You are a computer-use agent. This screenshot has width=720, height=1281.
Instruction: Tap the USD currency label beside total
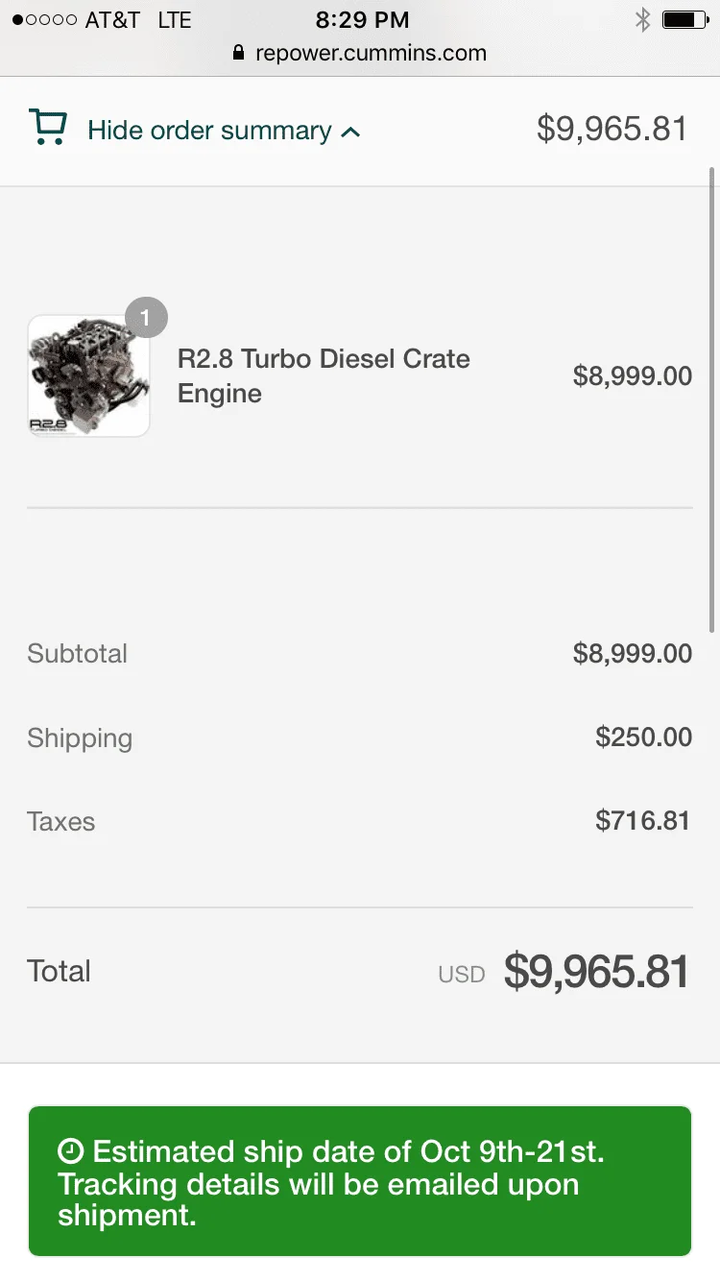[462, 974]
